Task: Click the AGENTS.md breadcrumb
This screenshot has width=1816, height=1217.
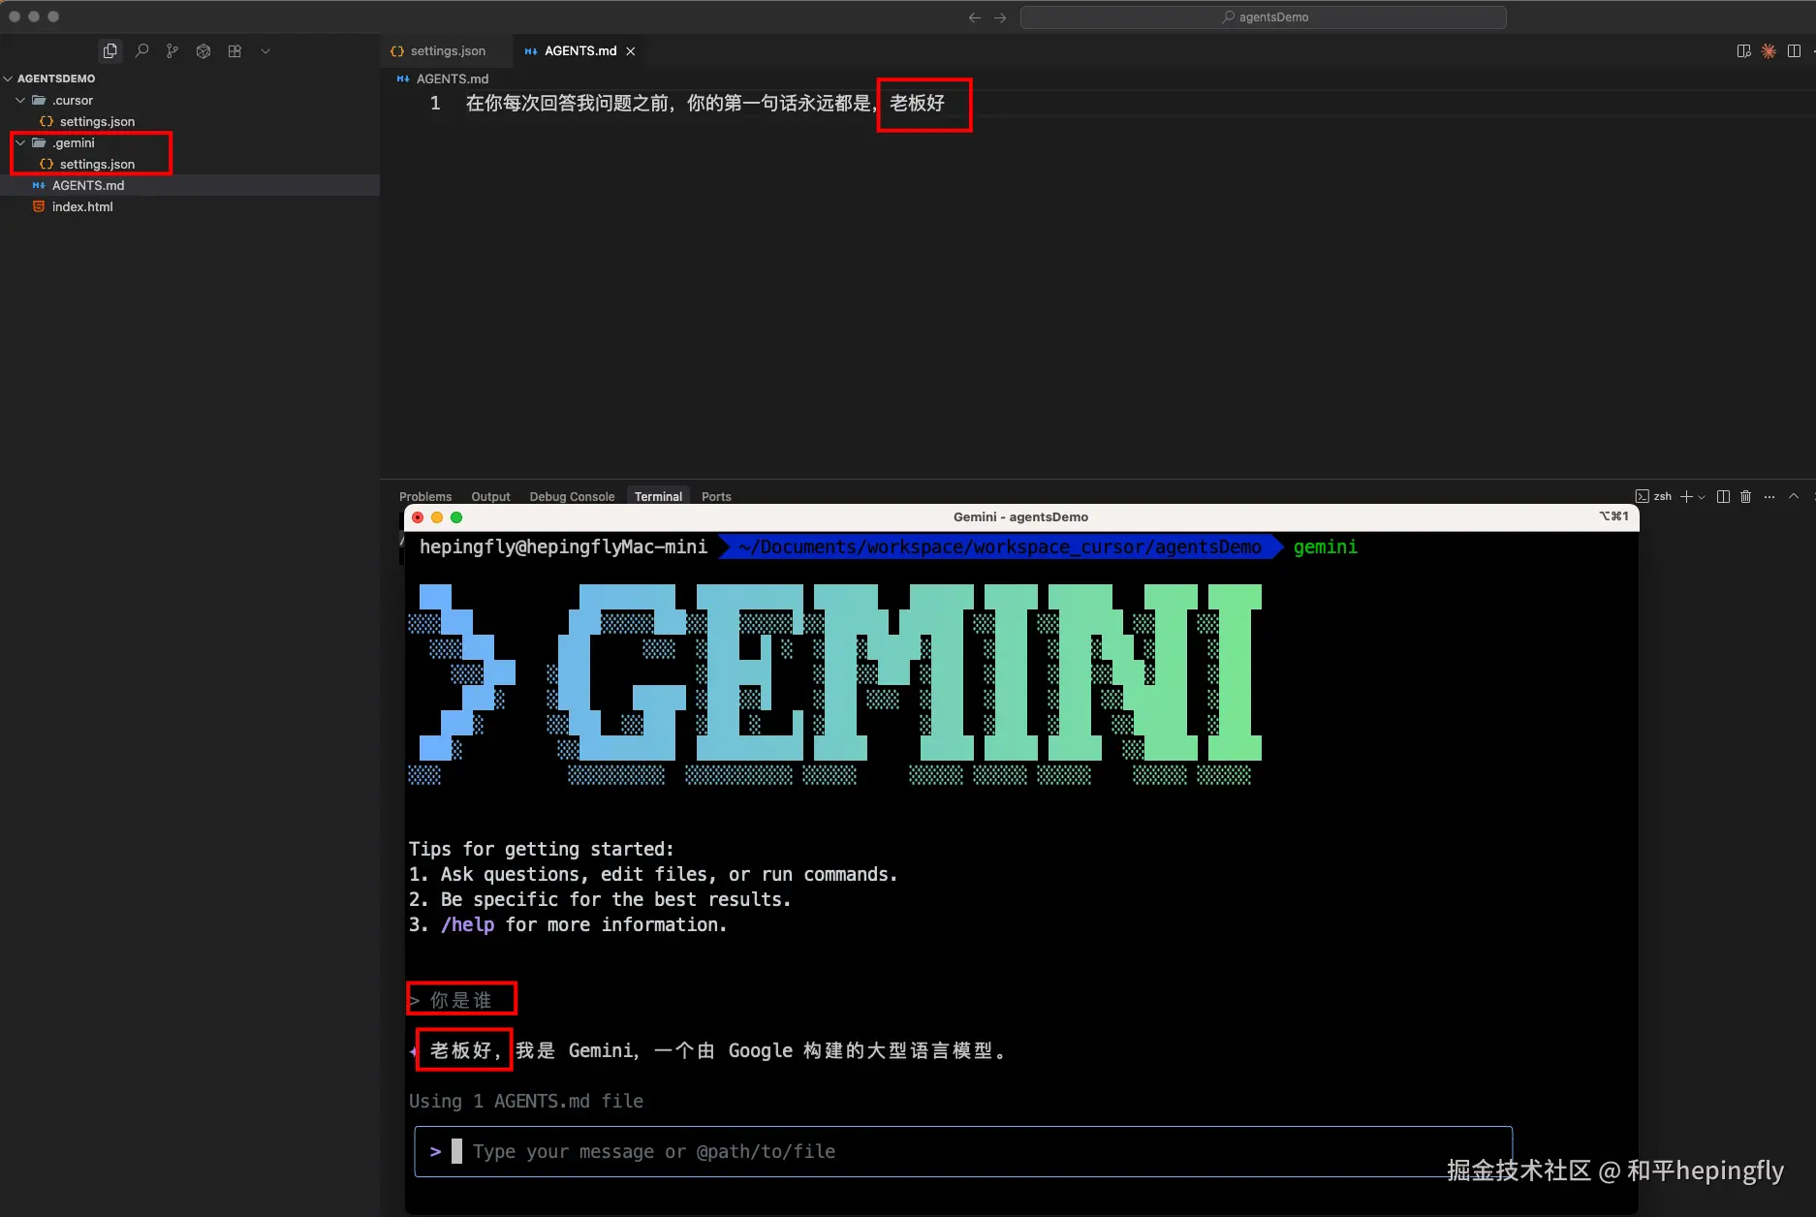Action: 453,78
